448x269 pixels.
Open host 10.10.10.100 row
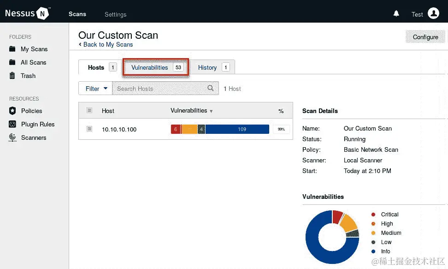tap(186, 129)
